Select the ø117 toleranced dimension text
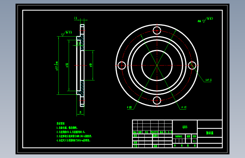 click(57, 66)
